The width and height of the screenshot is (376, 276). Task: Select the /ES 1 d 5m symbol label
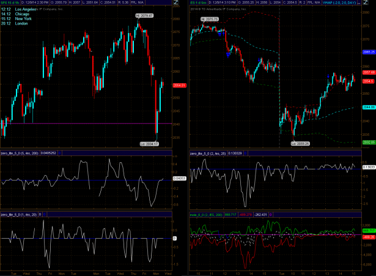[198, 2]
